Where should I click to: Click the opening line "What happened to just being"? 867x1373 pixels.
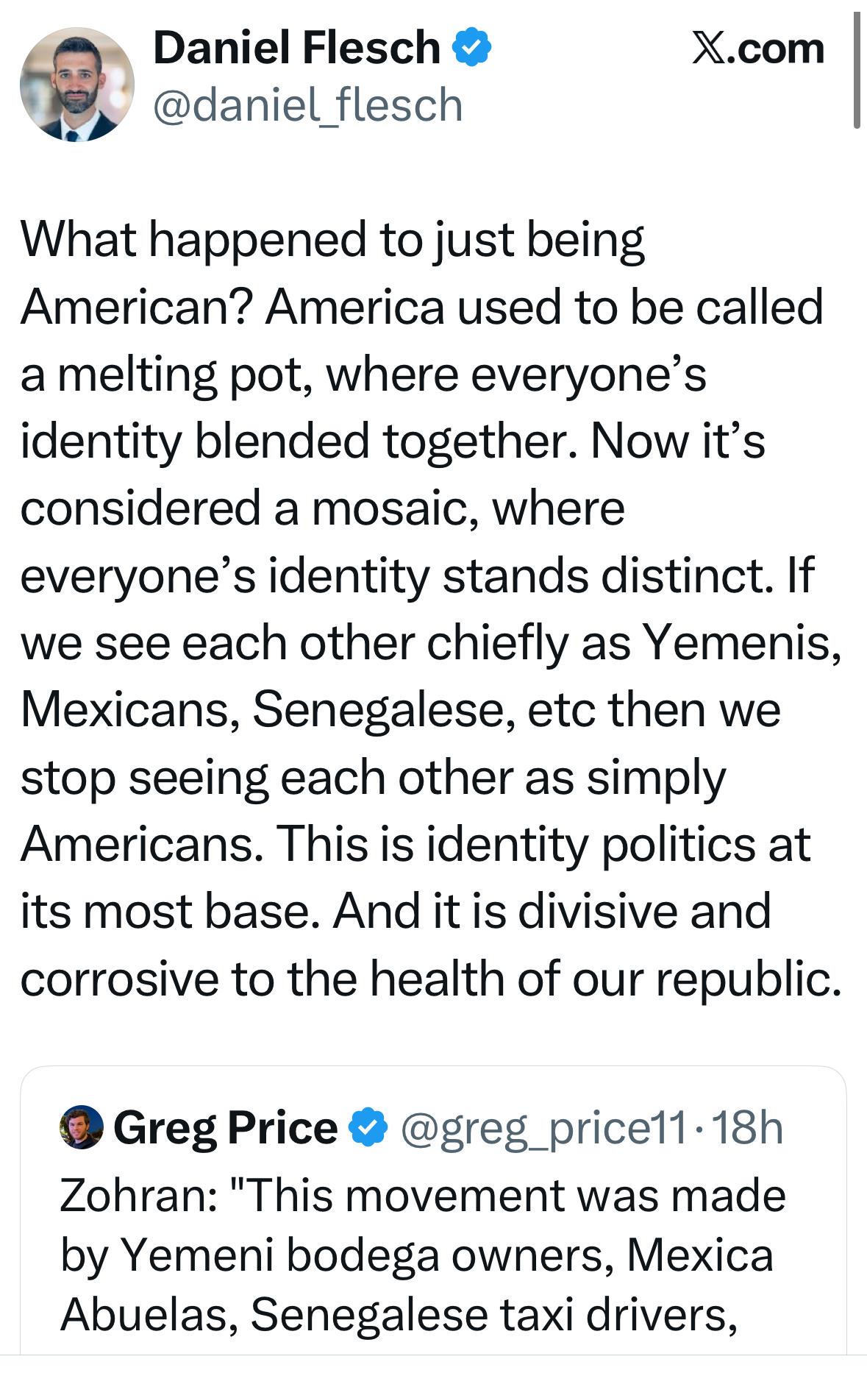332,241
